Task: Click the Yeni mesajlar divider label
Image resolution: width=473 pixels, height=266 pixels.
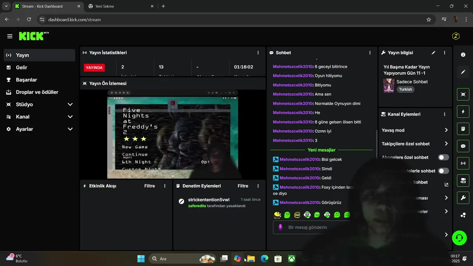Action: [321, 150]
